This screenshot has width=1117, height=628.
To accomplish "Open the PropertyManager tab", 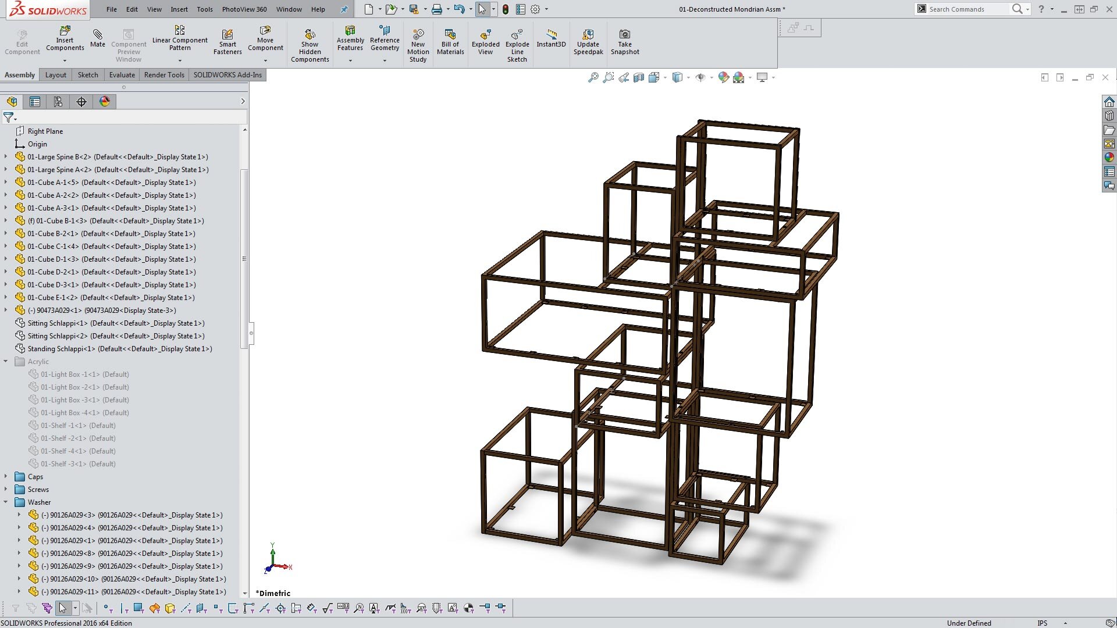I will click(35, 102).
